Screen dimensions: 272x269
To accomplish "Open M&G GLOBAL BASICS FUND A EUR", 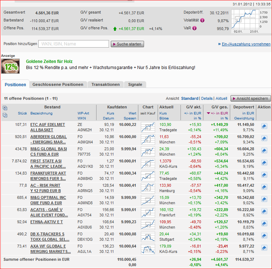I will coord(49,152).
